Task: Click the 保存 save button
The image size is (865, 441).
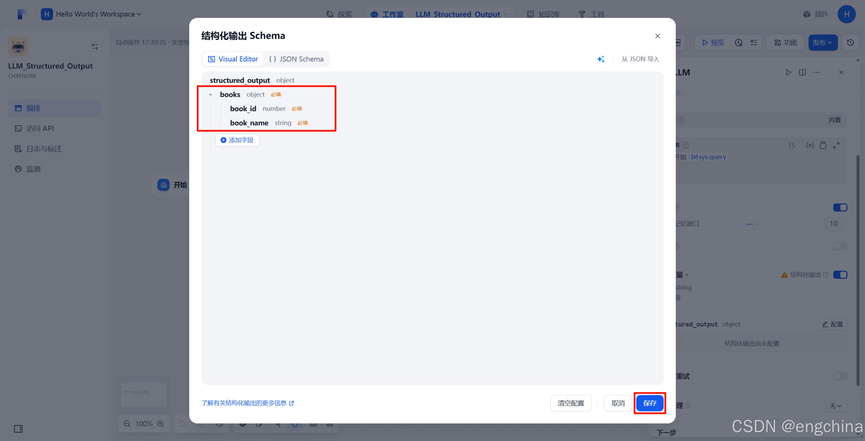Action: click(x=649, y=403)
